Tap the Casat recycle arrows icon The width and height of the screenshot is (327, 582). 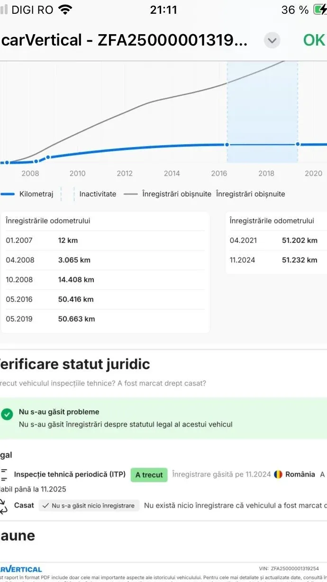pos(4,506)
